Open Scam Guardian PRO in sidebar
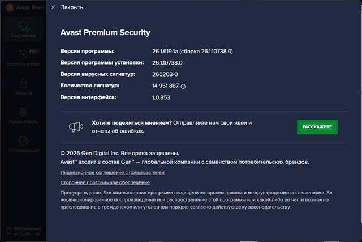 tap(23, 58)
